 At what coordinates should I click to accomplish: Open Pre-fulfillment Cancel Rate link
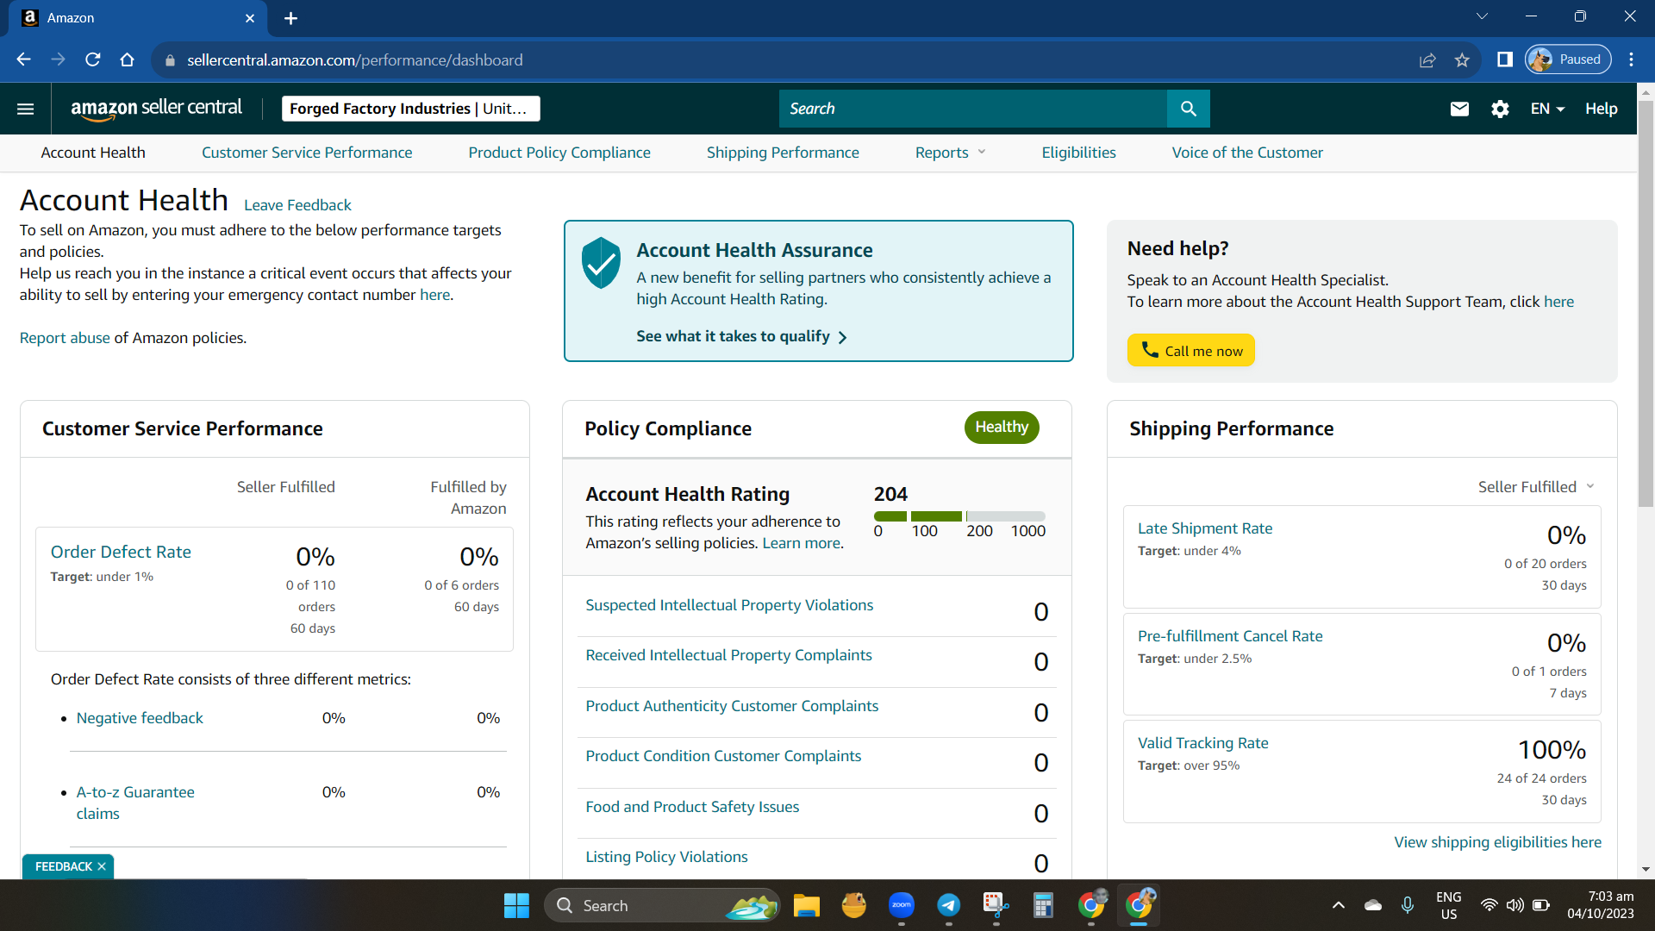[1230, 636]
